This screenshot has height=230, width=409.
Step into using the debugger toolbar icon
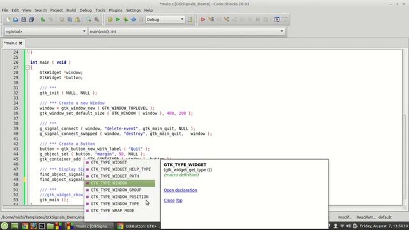pos(226,20)
